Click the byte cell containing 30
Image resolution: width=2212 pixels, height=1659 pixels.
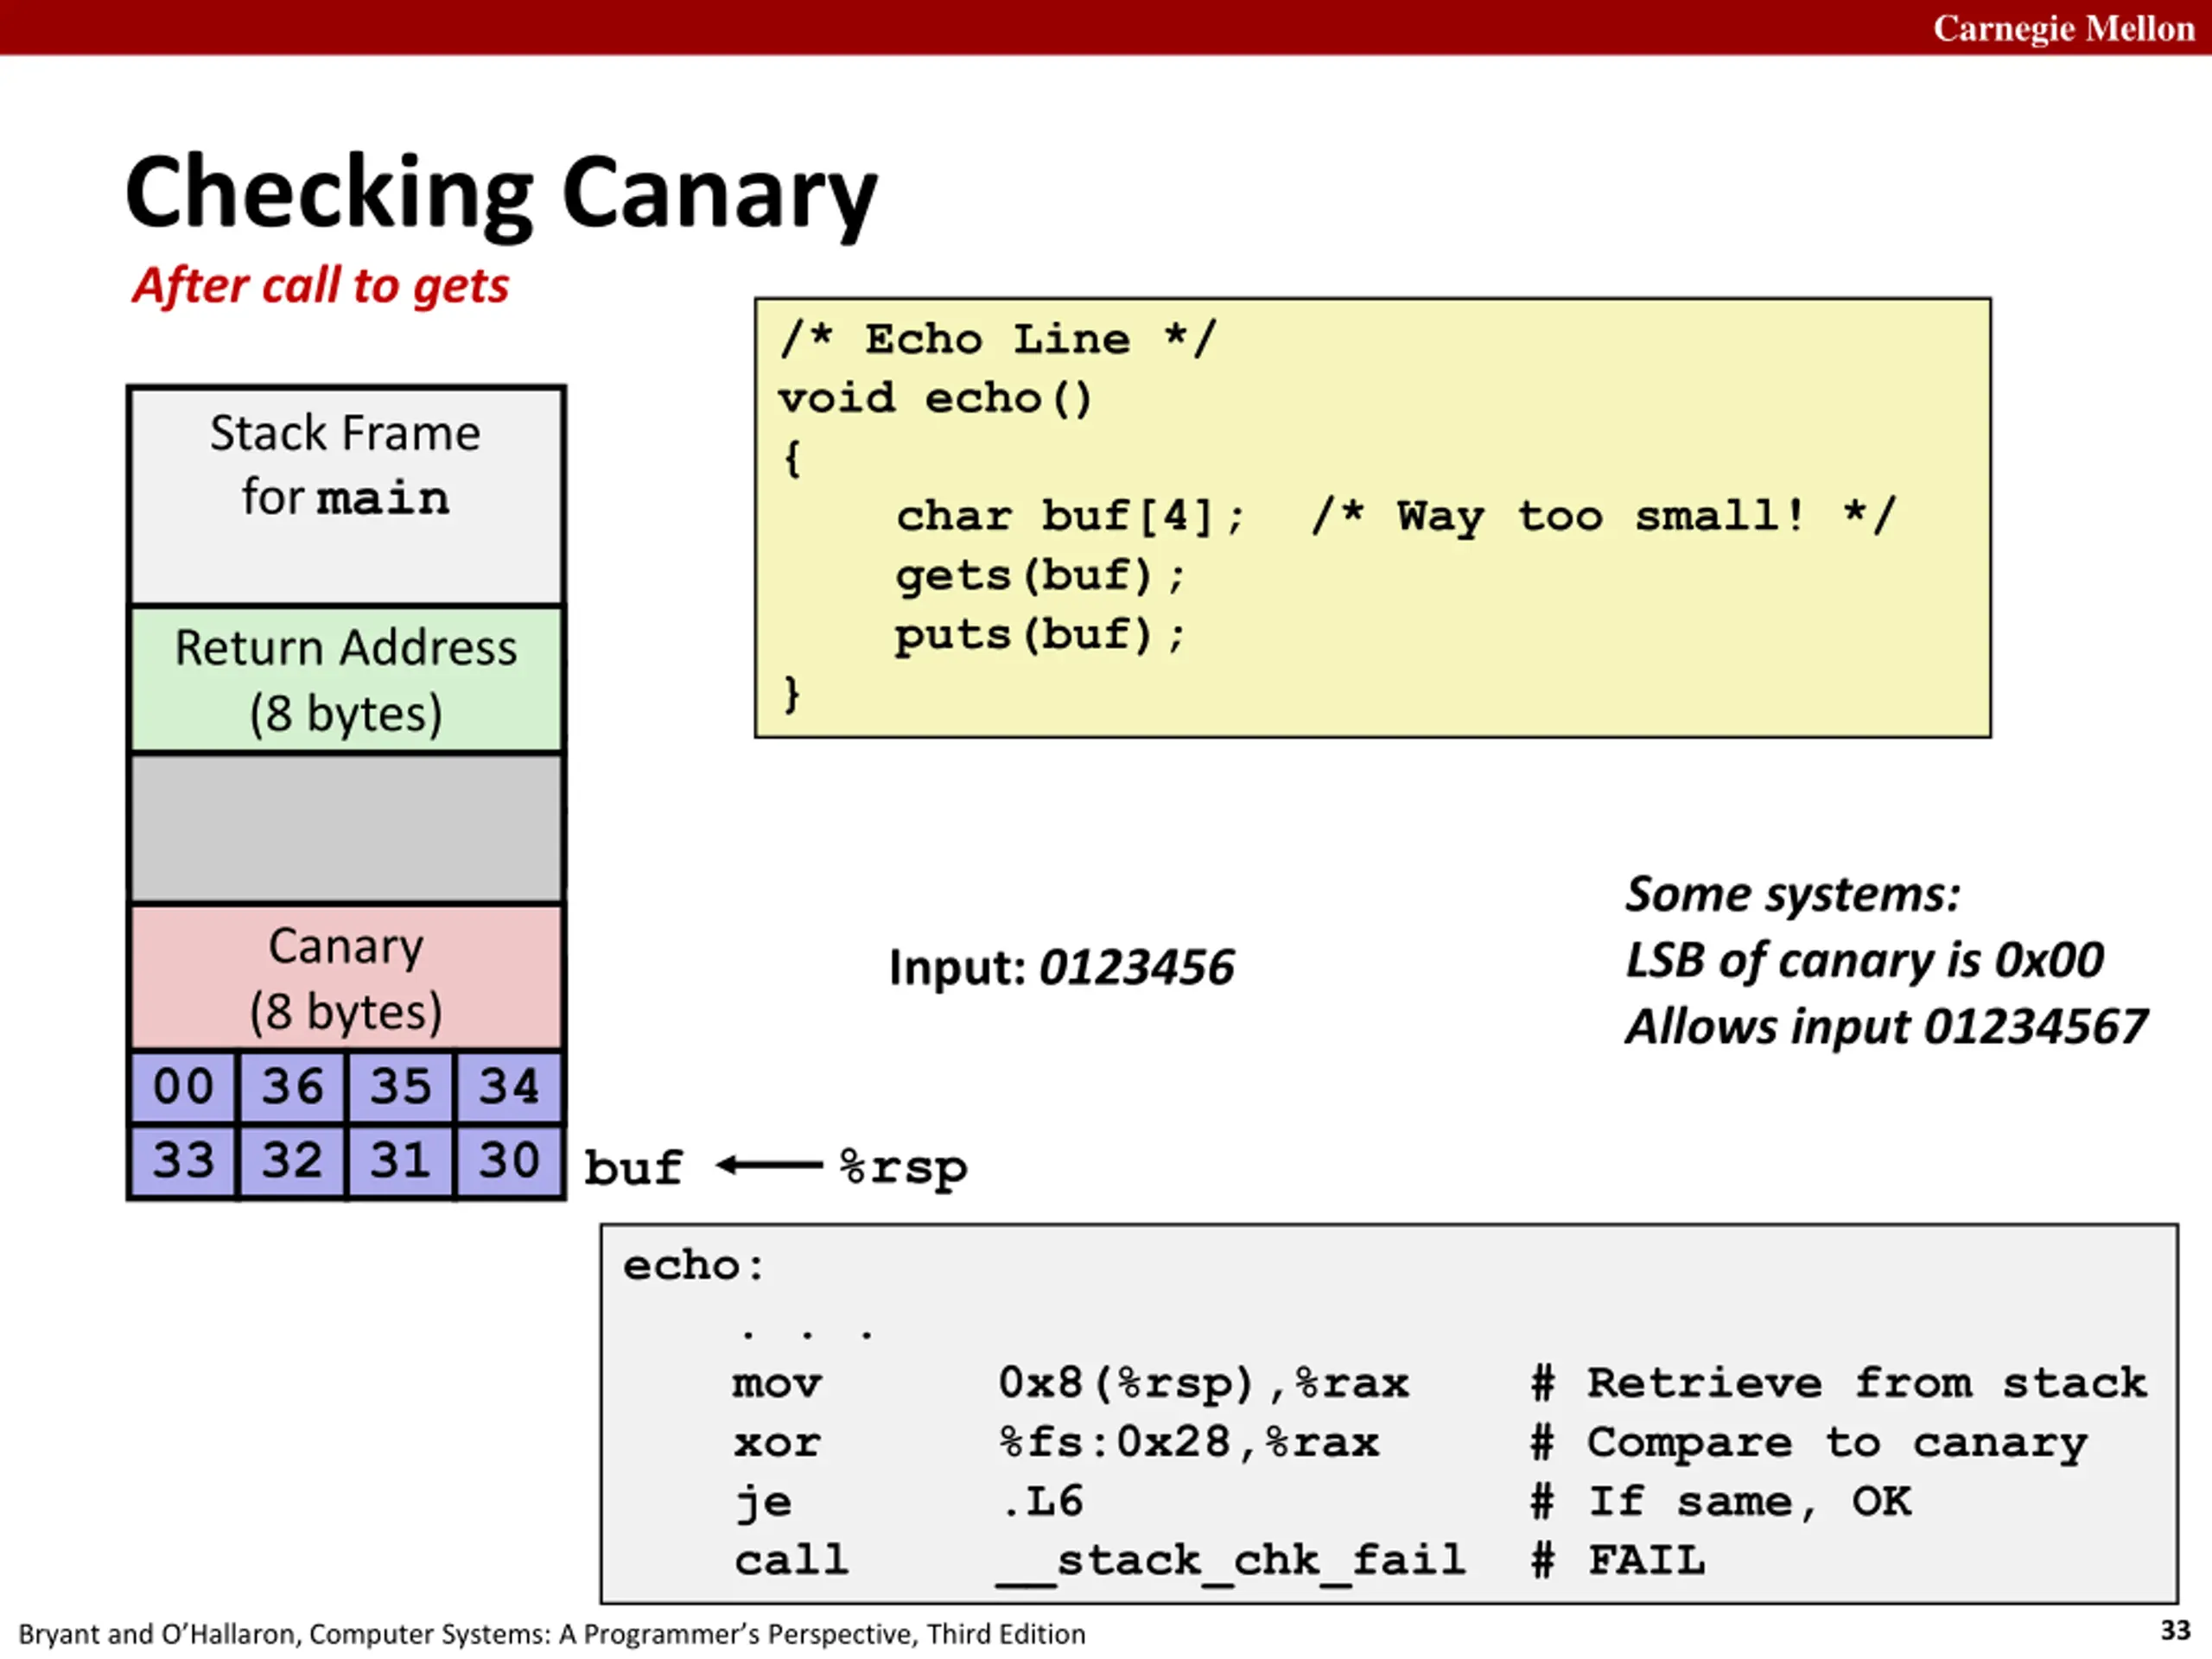[x=510, y=1161]
